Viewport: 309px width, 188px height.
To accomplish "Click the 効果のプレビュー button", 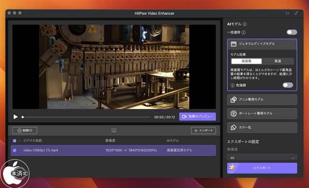I will (x=197, y=117).
